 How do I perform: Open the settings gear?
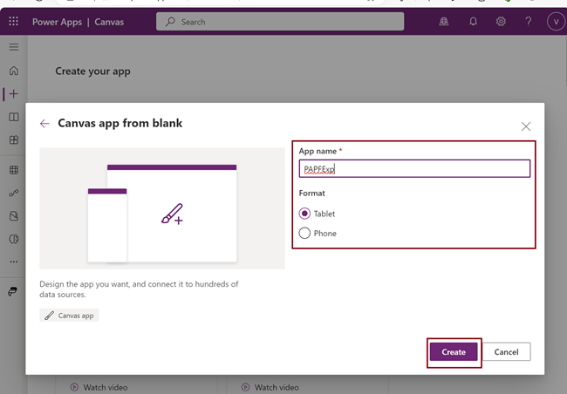point(501,22)
